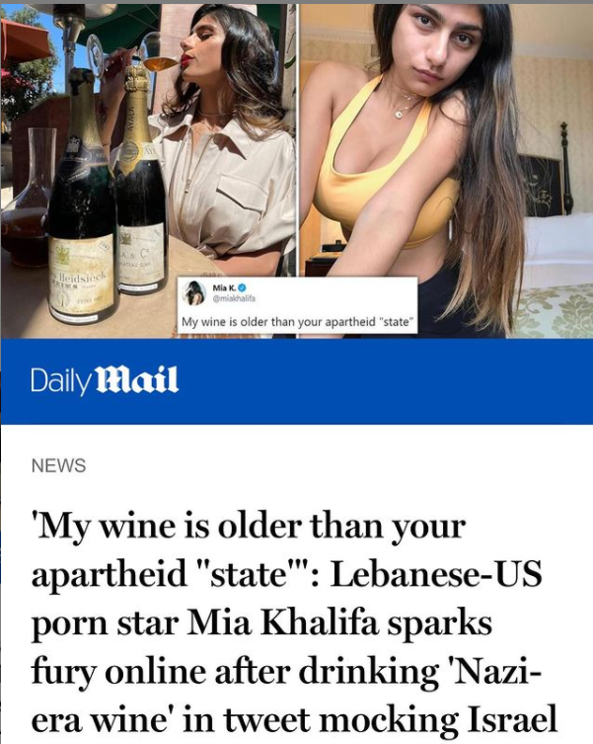Open the NEWS section label
The image size is (593, 744).
(58, 465)
